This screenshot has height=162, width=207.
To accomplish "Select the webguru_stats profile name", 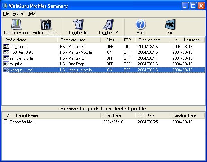I will (x=22, y=70).
